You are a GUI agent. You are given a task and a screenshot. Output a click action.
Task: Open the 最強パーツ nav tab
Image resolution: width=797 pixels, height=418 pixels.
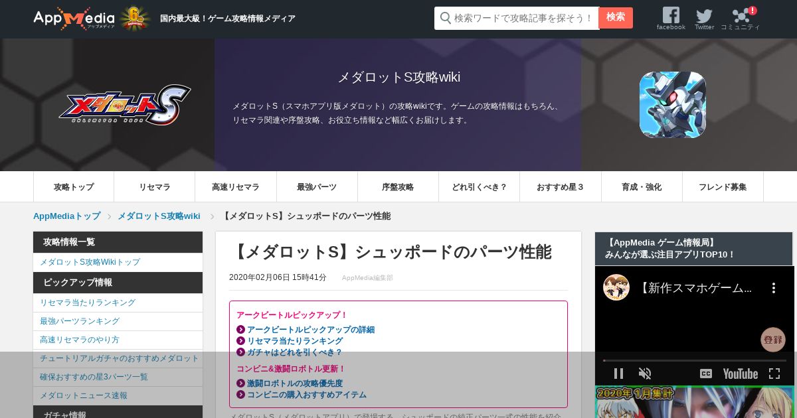coord(317,186)
